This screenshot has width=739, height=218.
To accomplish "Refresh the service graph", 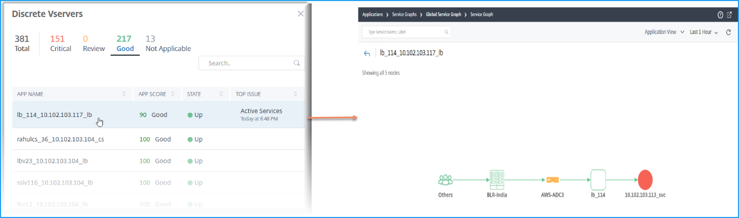I will pyautogui.click(x=728, y=32).
